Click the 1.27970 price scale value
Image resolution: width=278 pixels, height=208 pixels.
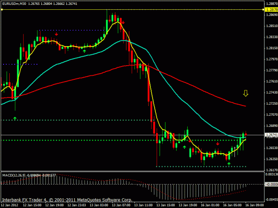point(272,59)
